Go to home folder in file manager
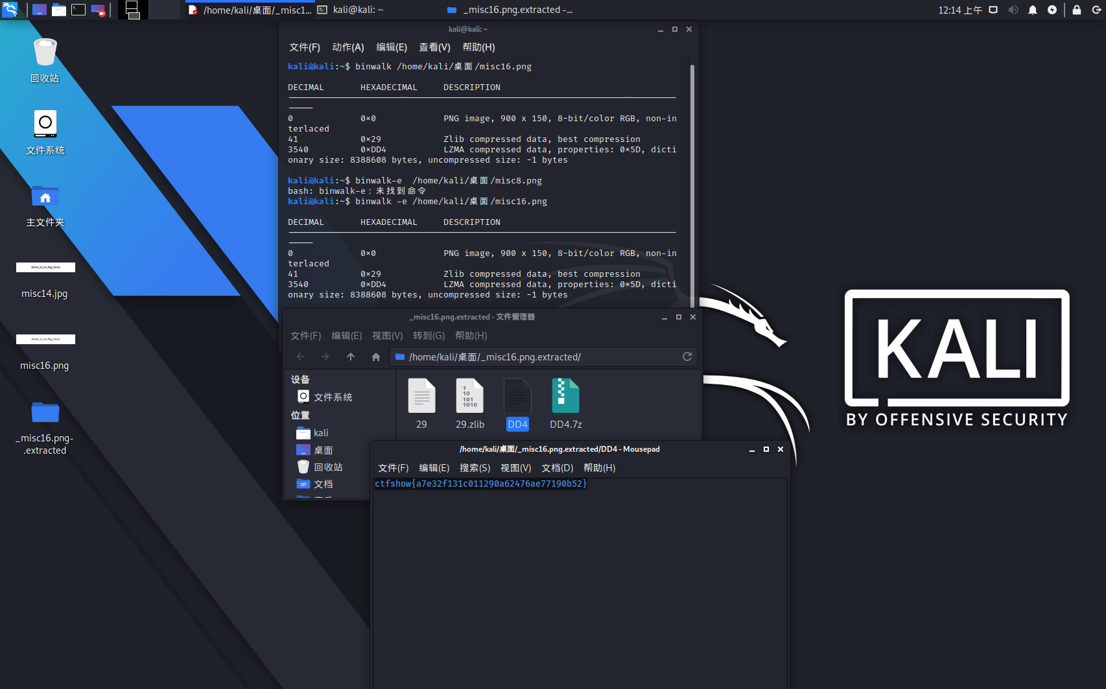Viewport: 1106px width, 689px height. 376,356
